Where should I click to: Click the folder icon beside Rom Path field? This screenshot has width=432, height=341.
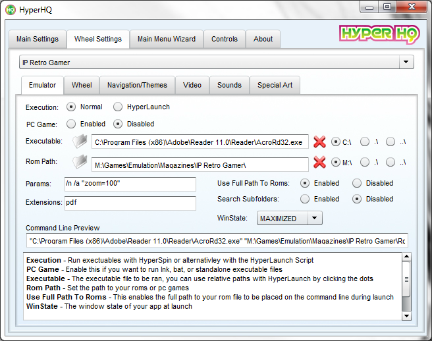coord(80,162)
